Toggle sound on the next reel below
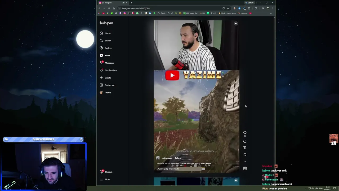 pos(236,180)
